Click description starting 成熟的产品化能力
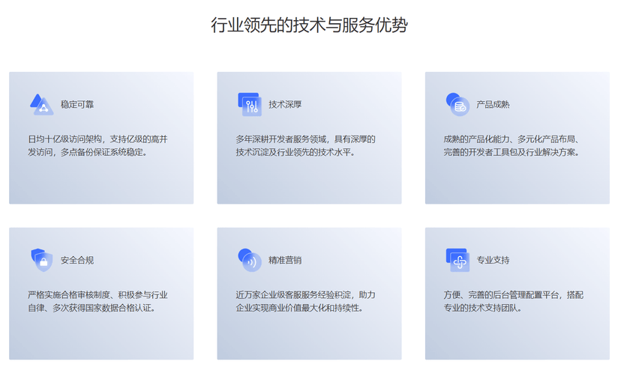Screen dimensions: 621x370 point(512,145)
